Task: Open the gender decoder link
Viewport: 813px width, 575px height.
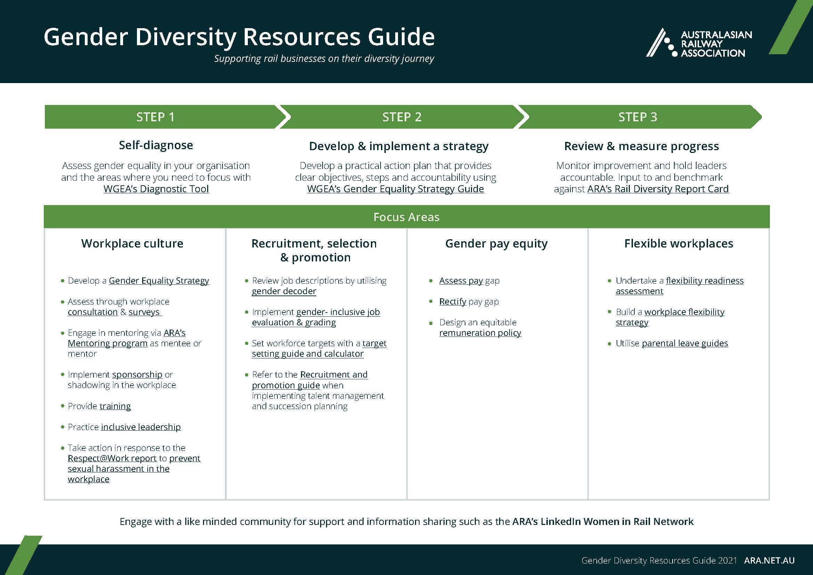Action: tap(284, 291)
